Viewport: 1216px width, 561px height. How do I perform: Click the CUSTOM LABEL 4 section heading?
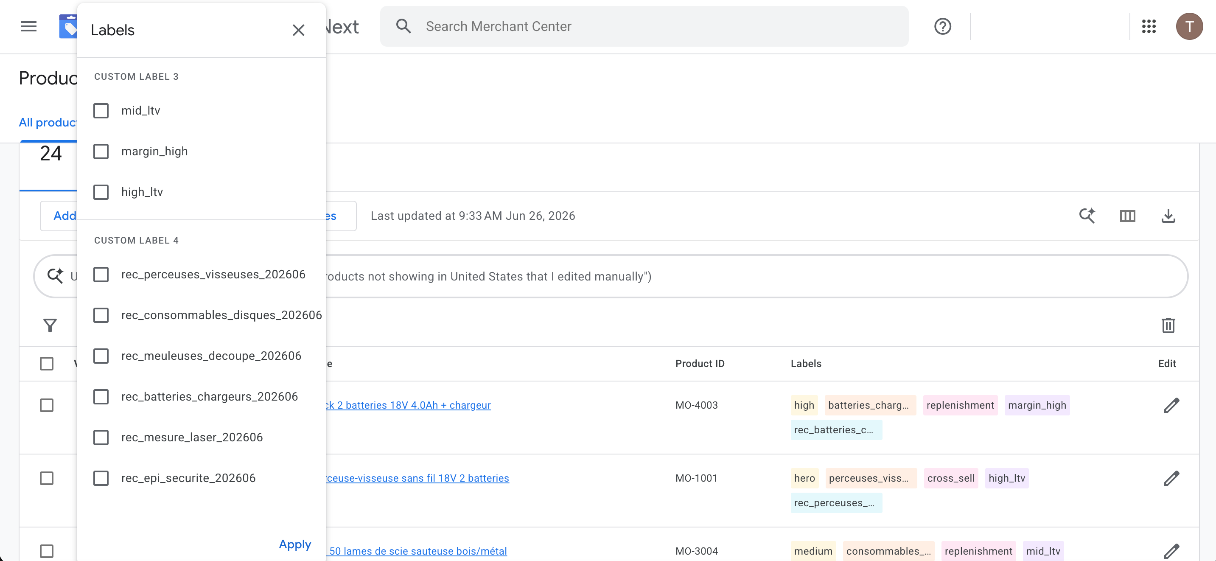coord(137,240)
